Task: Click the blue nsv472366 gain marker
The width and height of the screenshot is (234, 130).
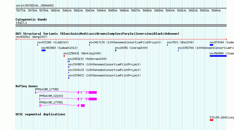Action: (38, 45)
